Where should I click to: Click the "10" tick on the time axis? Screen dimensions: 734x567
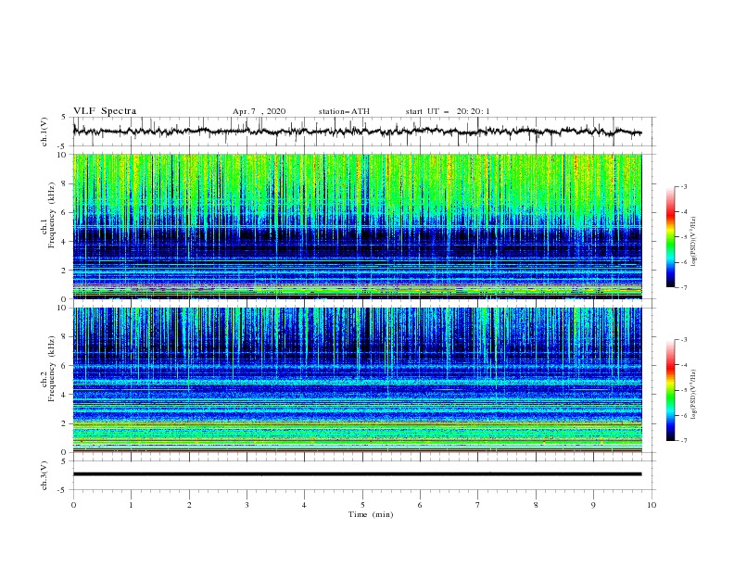pyautogui.click(x=652, y=505)
